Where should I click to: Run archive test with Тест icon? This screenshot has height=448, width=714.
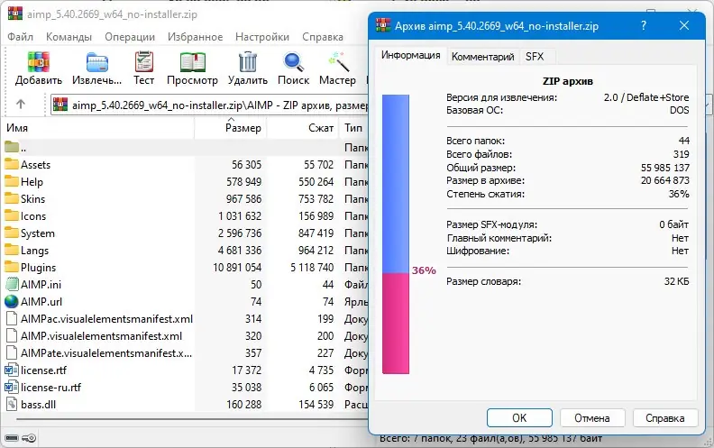coord(144,61)
